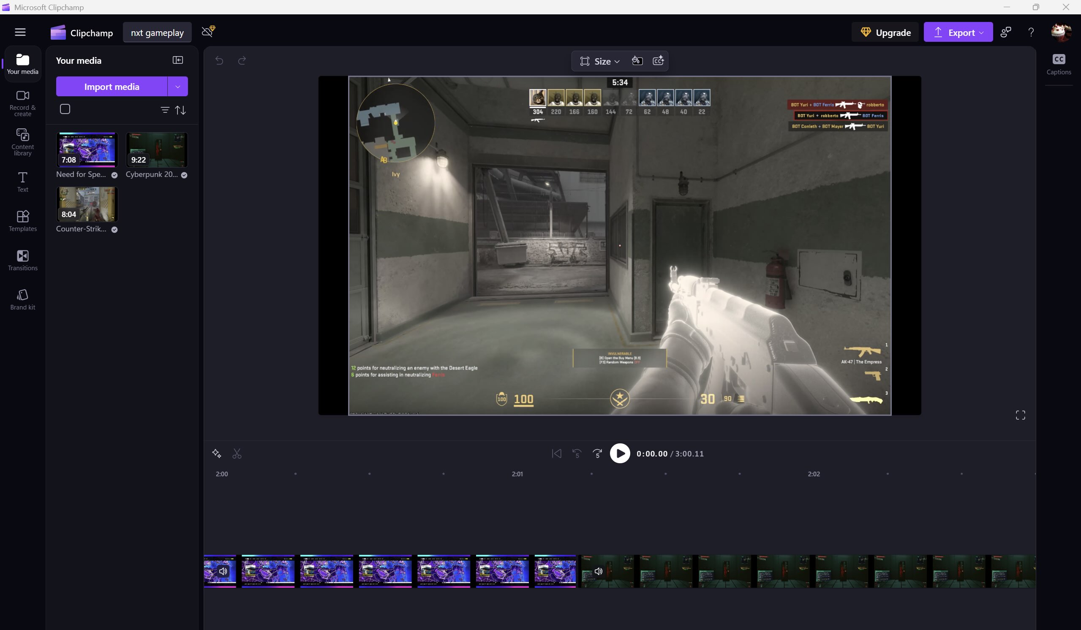This screenshot has width=1081, height=630.
Task: Click the Import media button
Action: point(112,87)
